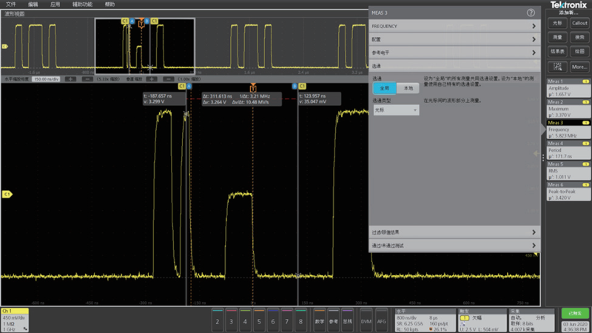The image size is (592, 333).
Task: Select 全局 (global) gating option
Action: pyautogui.click(x=383, y=88)
